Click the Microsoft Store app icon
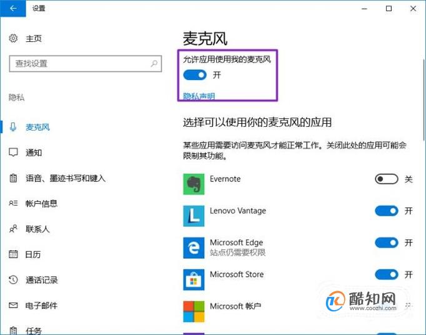 (x=194, y=279)
